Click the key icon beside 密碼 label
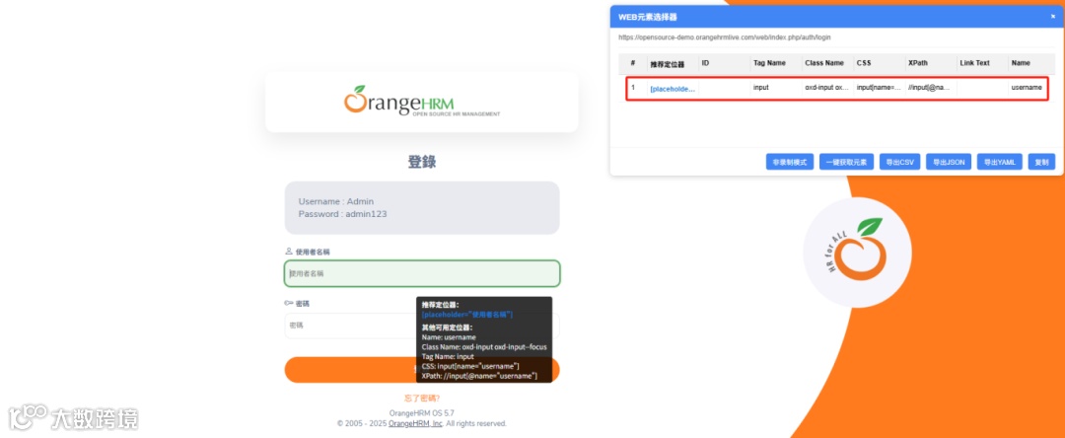The image size is (1065, 438). [289, 304]
